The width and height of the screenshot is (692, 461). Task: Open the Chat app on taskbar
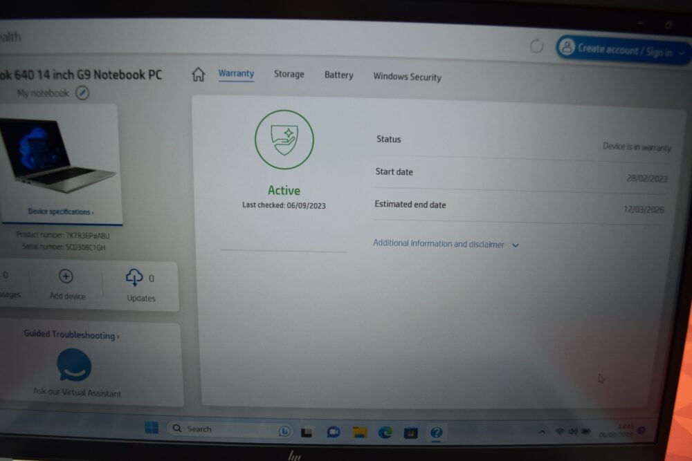(334, 433)
